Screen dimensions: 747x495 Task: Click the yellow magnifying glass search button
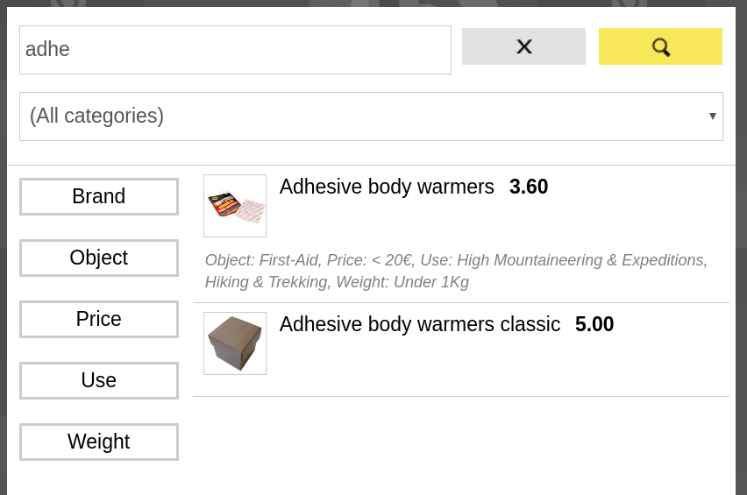[x=660, y=46]
